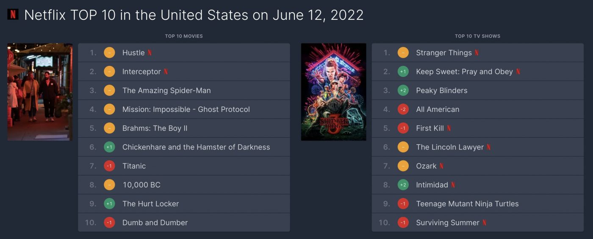Viewport: 593px width, 239px height.
Task: Click the green +2 badge next to Intimidad
Action: point(403,185)
